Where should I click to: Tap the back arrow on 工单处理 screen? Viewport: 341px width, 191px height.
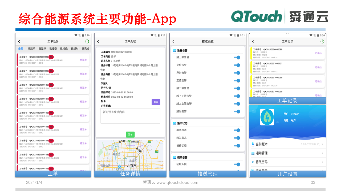click(98, 41)
